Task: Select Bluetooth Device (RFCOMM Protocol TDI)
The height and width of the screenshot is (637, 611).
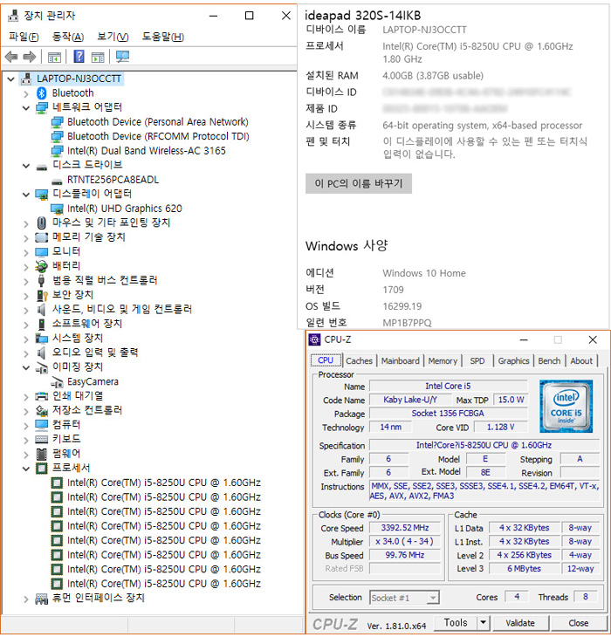Action: pyautogui.click(x=158, y=136)
